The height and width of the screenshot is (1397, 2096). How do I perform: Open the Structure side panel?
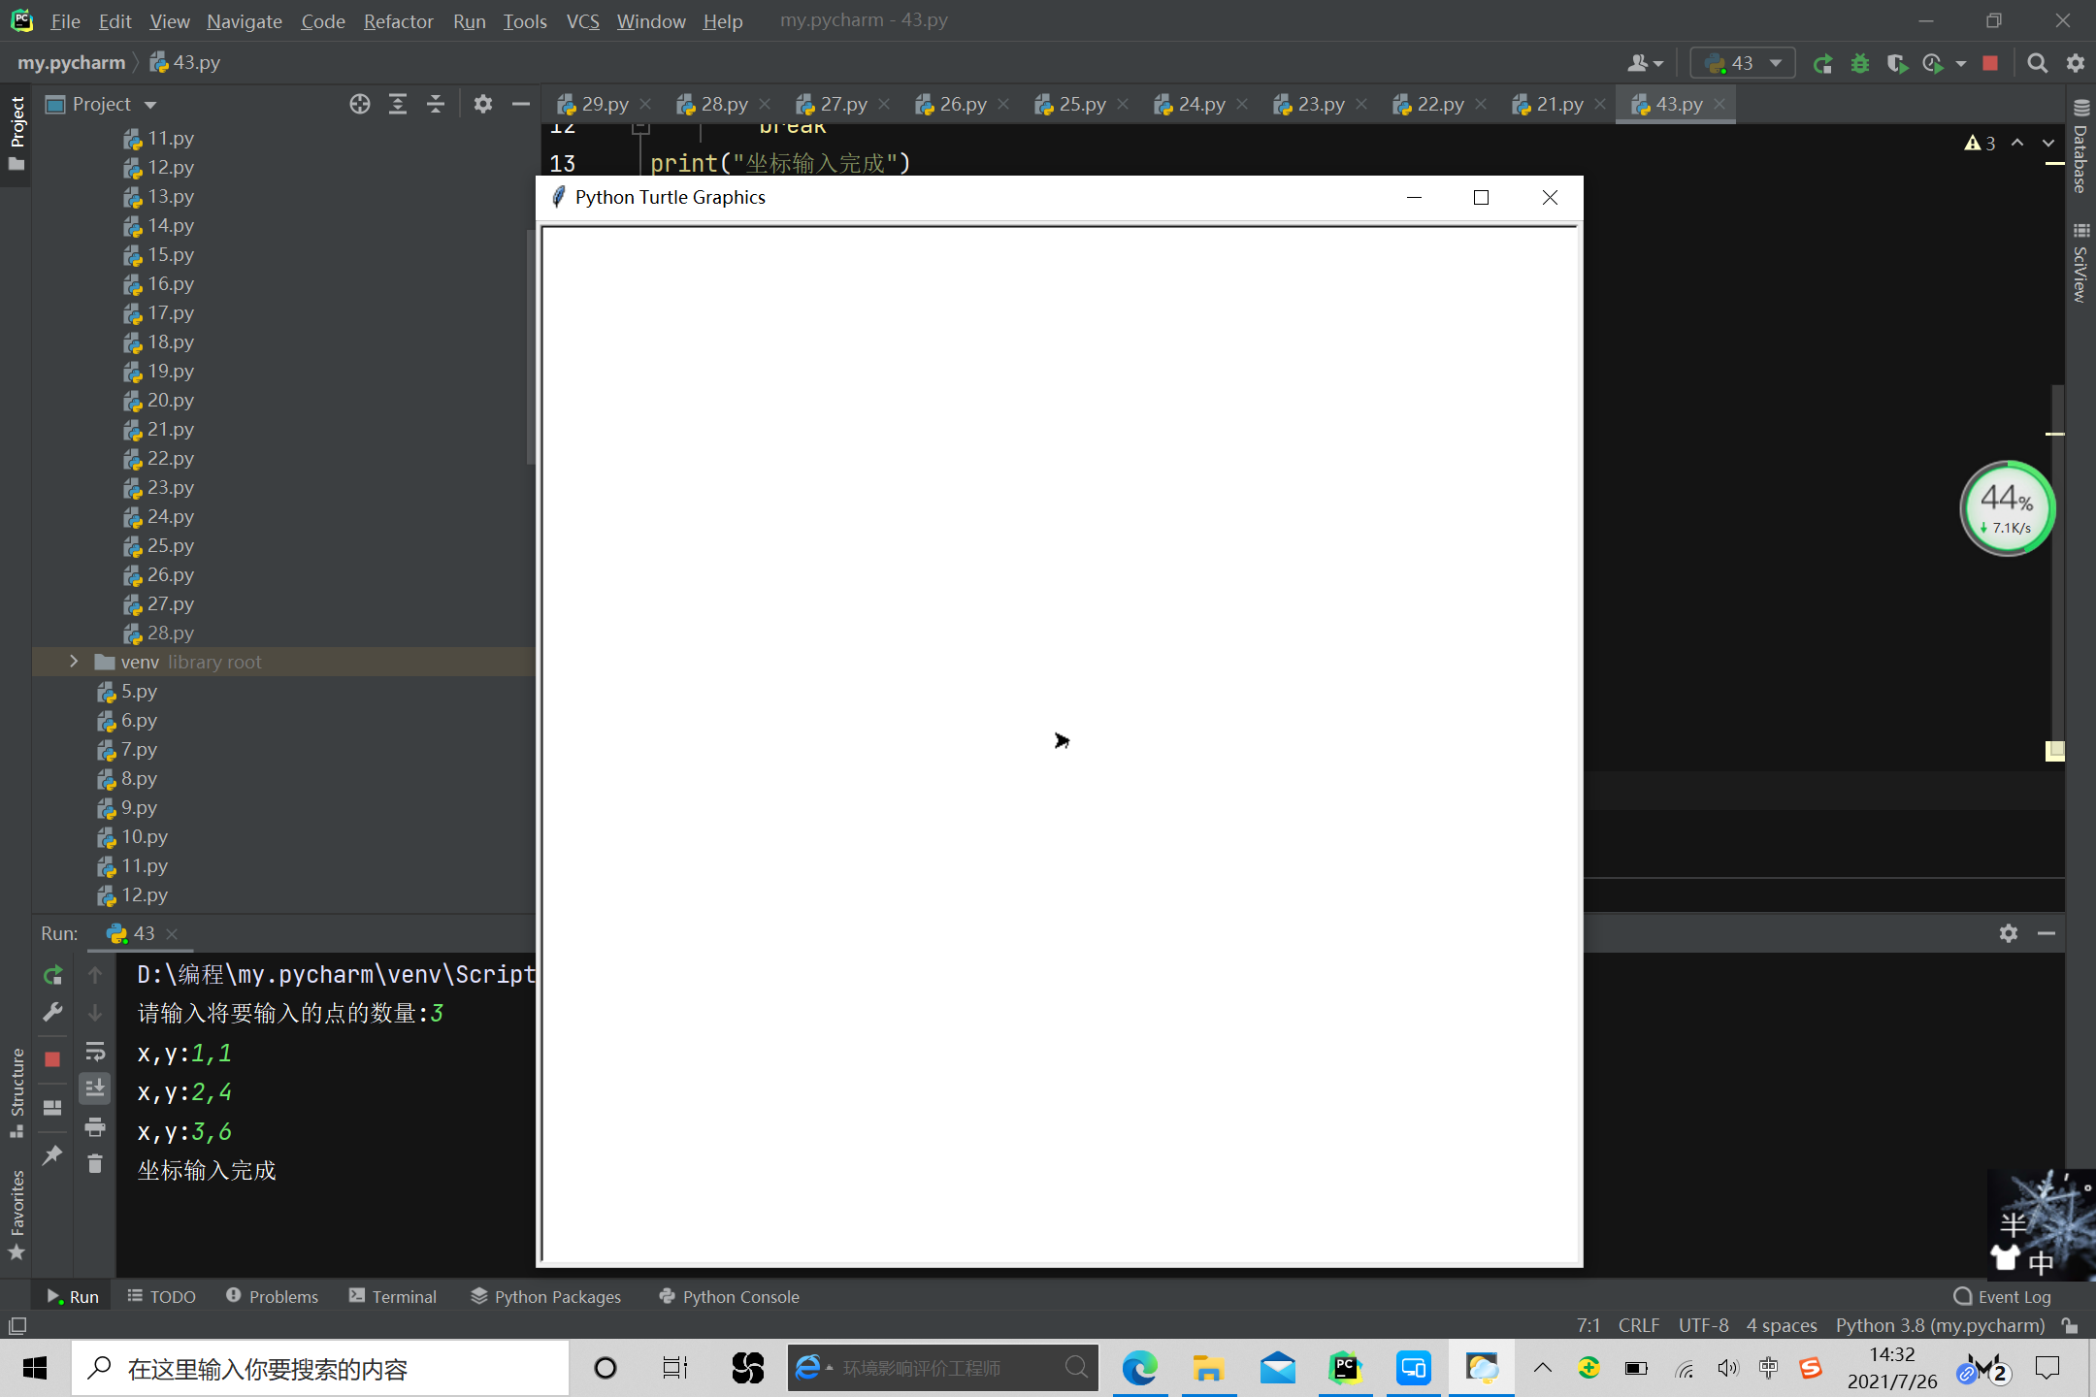coord(16,1093)
